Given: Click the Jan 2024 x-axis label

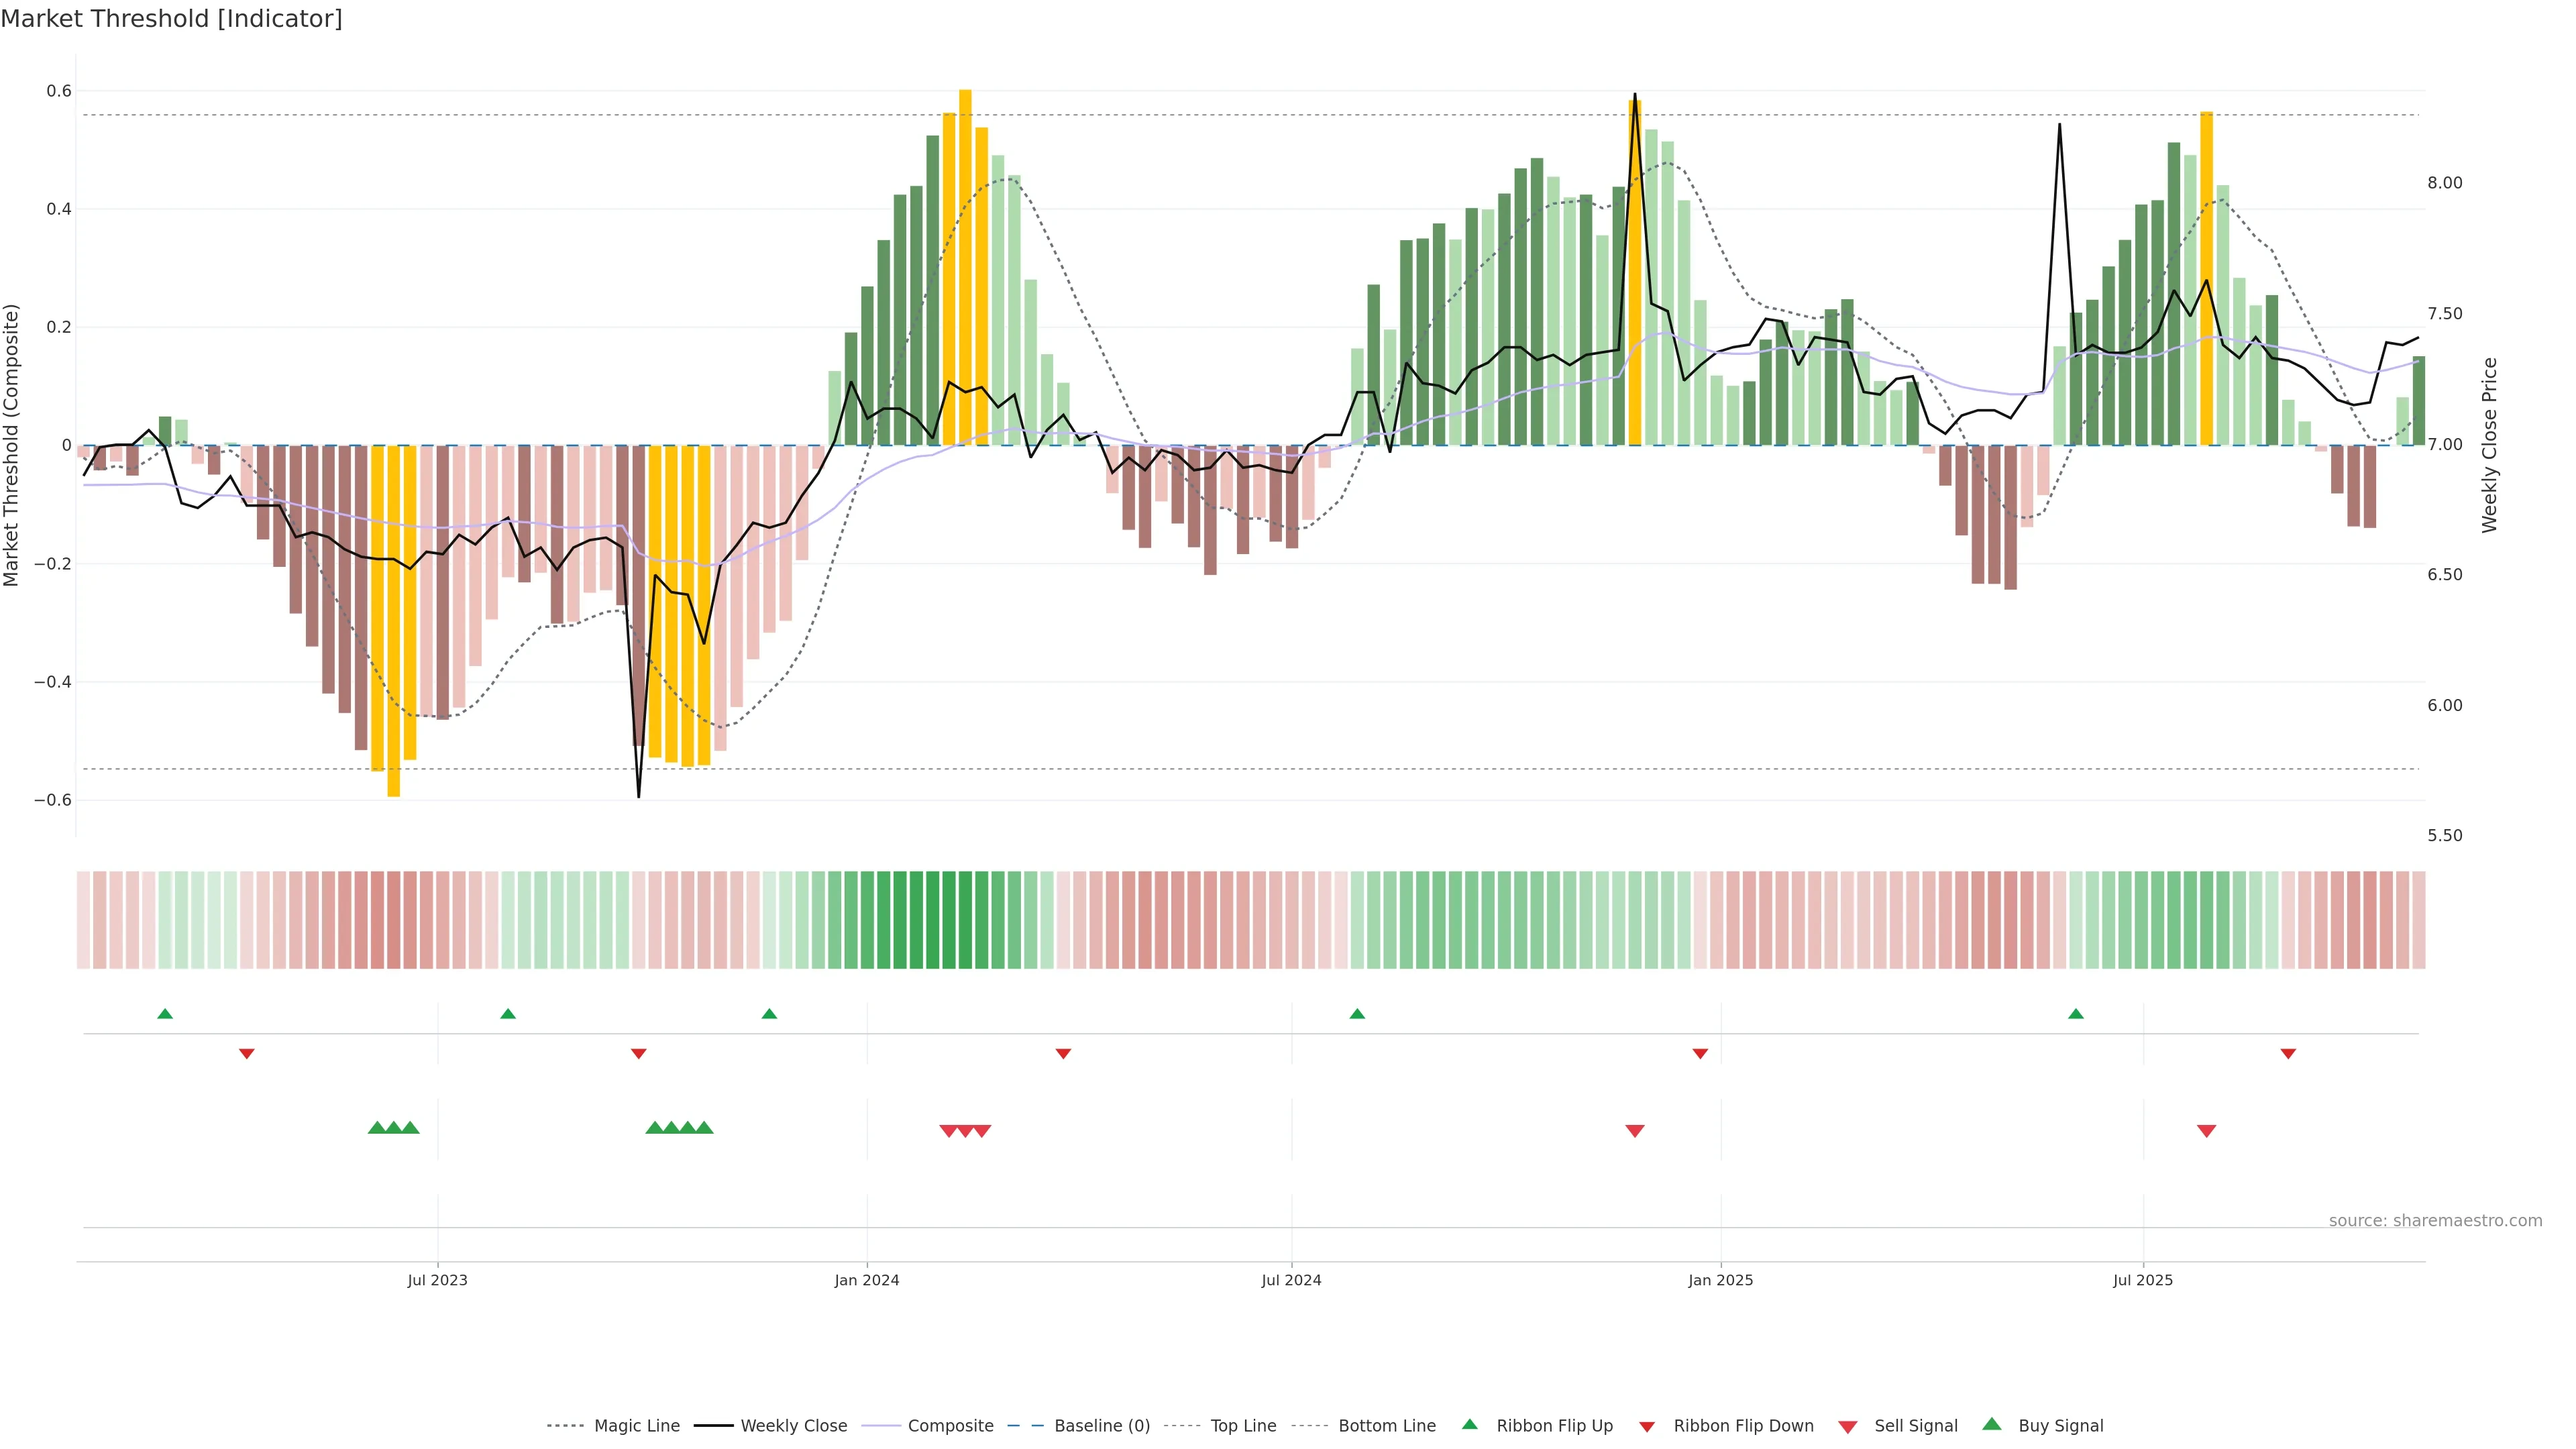Looking at the screenshot, I should point(867,1280).
